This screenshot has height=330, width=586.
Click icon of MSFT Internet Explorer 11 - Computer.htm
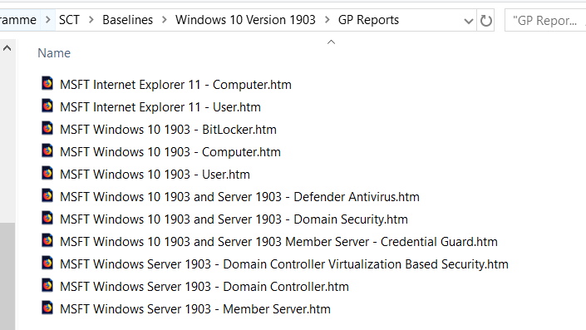point(47,83)
